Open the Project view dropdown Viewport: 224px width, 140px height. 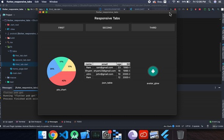(x=9, y=15)
